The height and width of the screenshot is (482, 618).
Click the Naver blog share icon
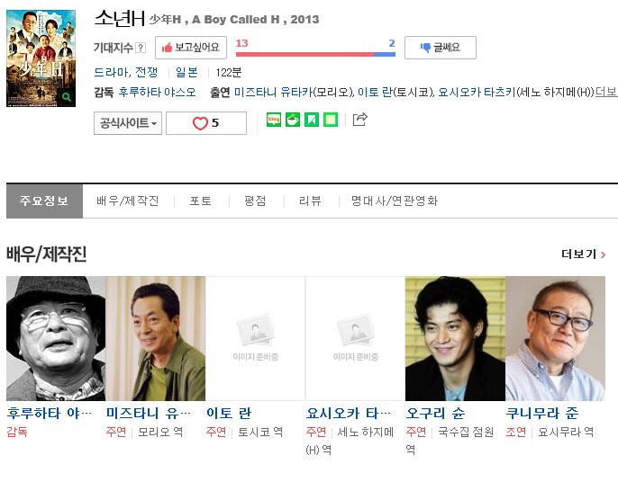pyautogui.click(x=274, y=120)
